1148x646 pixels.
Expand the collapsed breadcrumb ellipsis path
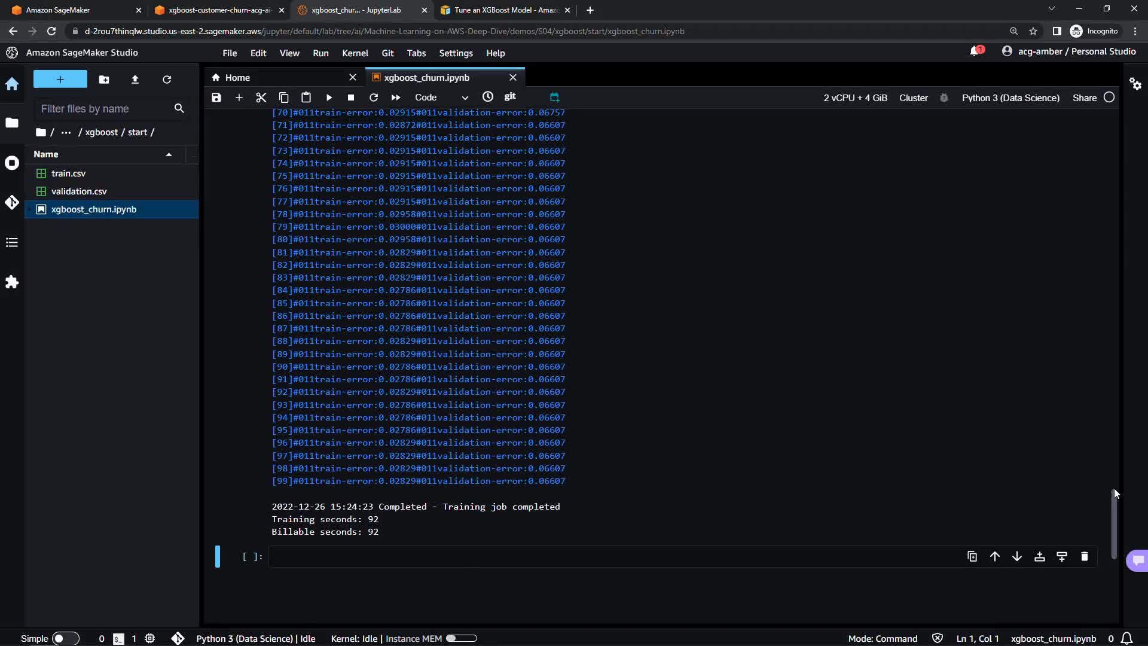66,132
